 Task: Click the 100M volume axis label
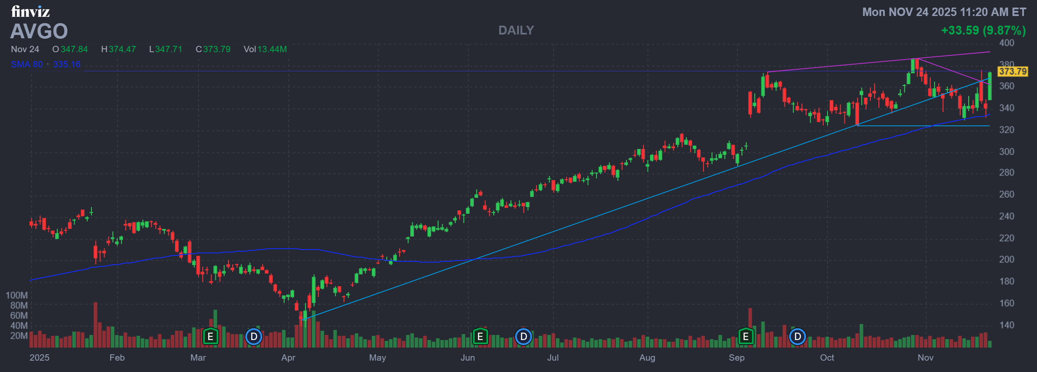pyautogui.click(x=16, y=295)
